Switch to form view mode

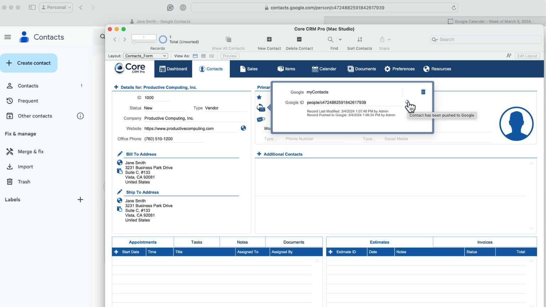tap(195, 56)
